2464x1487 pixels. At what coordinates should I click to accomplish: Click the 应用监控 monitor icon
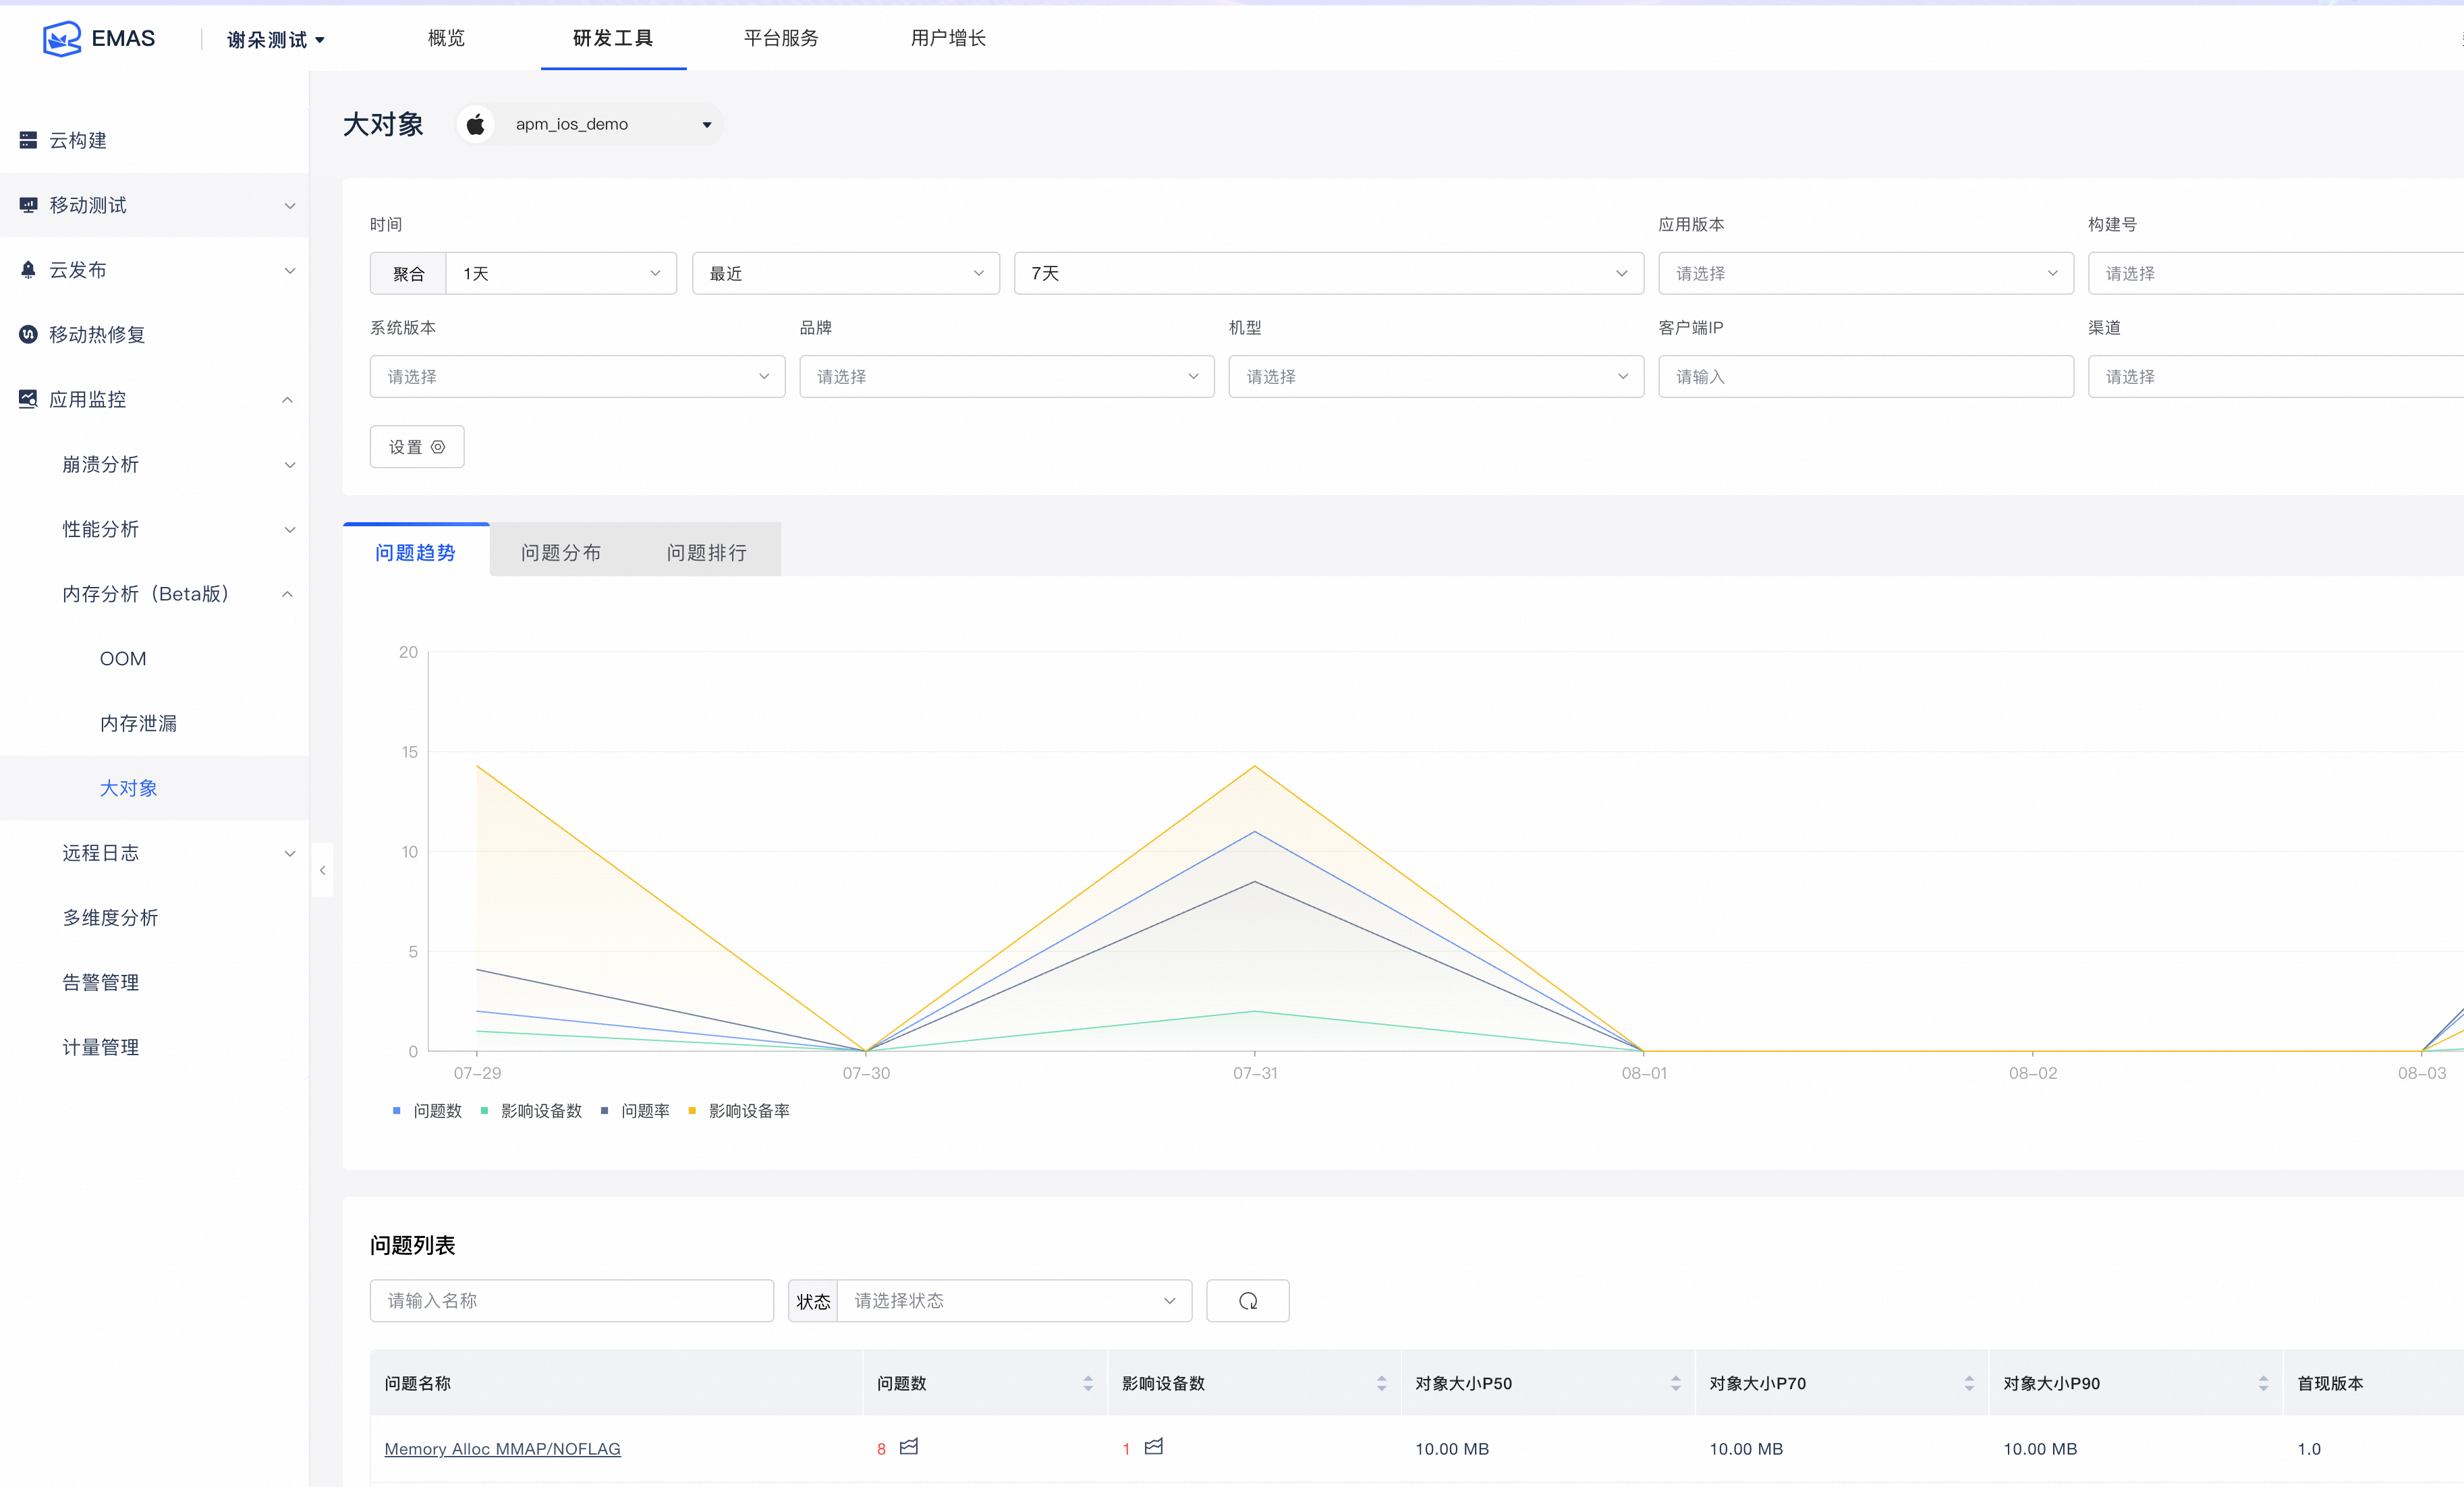pyautogui.click(x=28, y=399)
